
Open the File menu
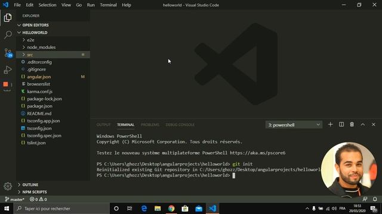pos(17,5)
